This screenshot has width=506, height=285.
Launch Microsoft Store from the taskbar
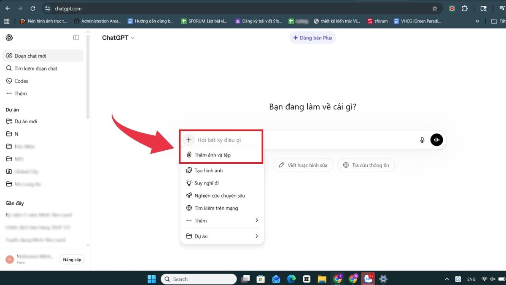click(x=261, y=279)
